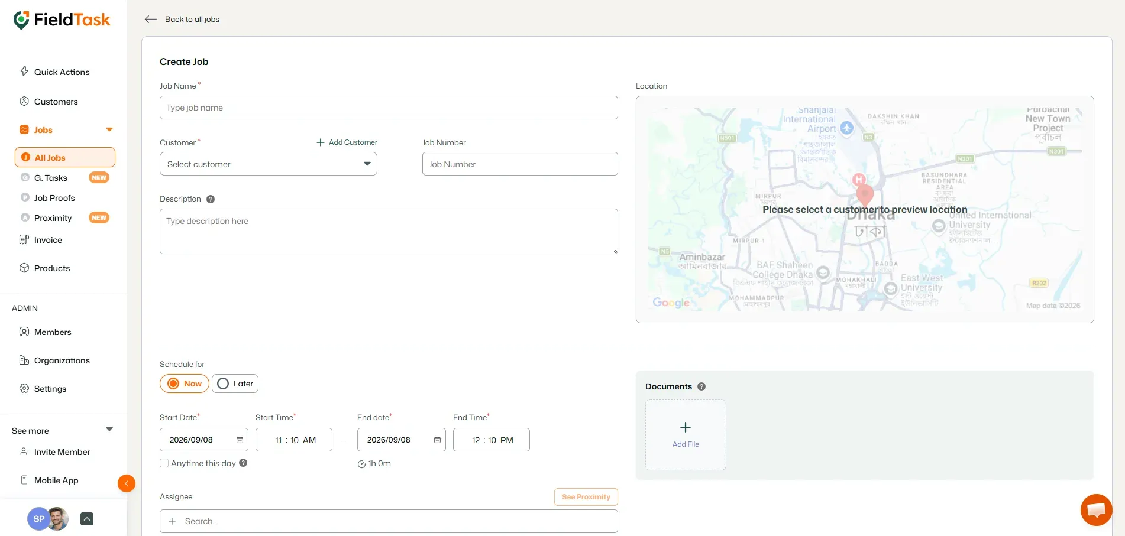
Task: Click the Members person icon
Action: pos(24,332)
